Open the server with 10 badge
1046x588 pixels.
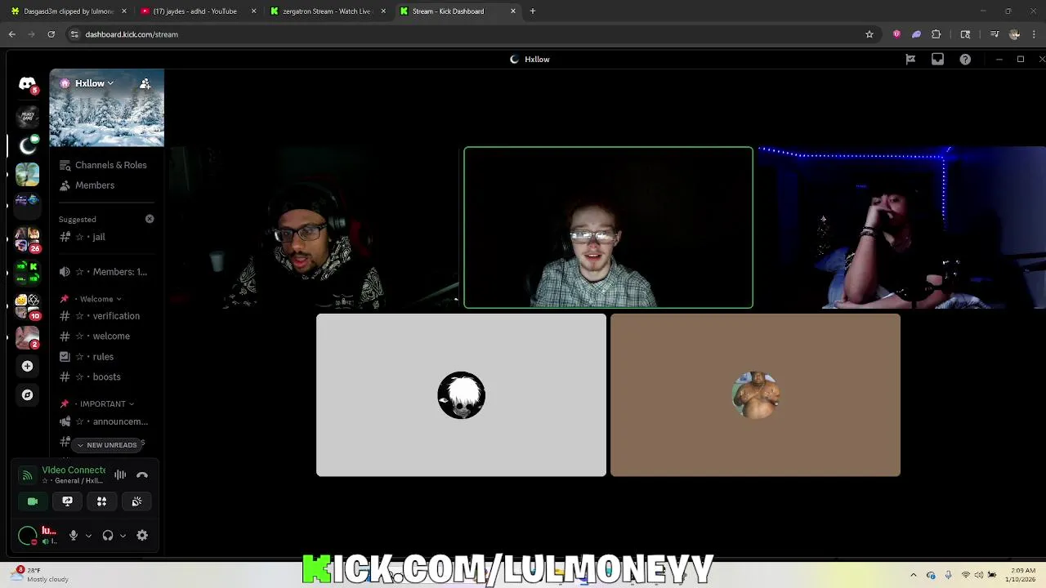click(27, 305)
